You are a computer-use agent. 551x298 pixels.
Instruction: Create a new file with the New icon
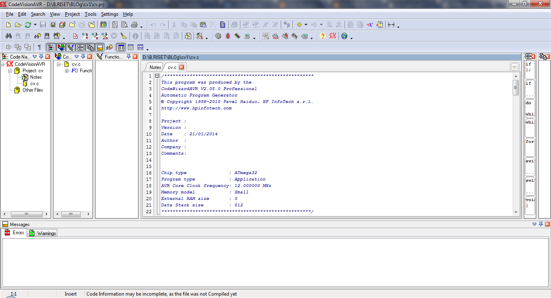click(8, 25)
